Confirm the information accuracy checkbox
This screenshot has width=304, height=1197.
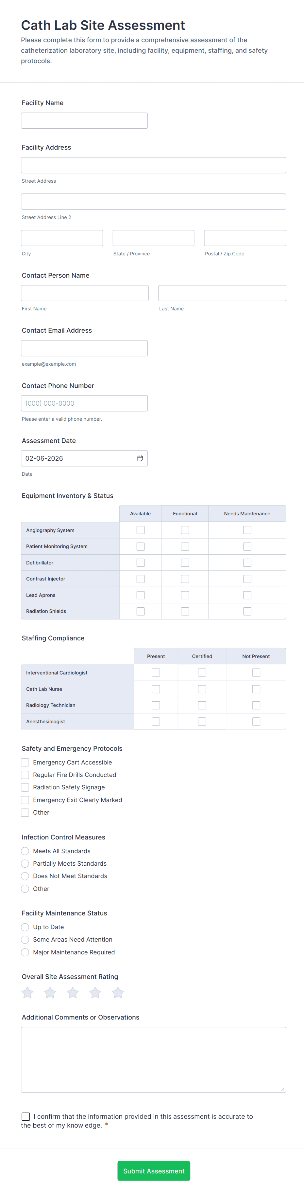click(x=26, y=1116)
